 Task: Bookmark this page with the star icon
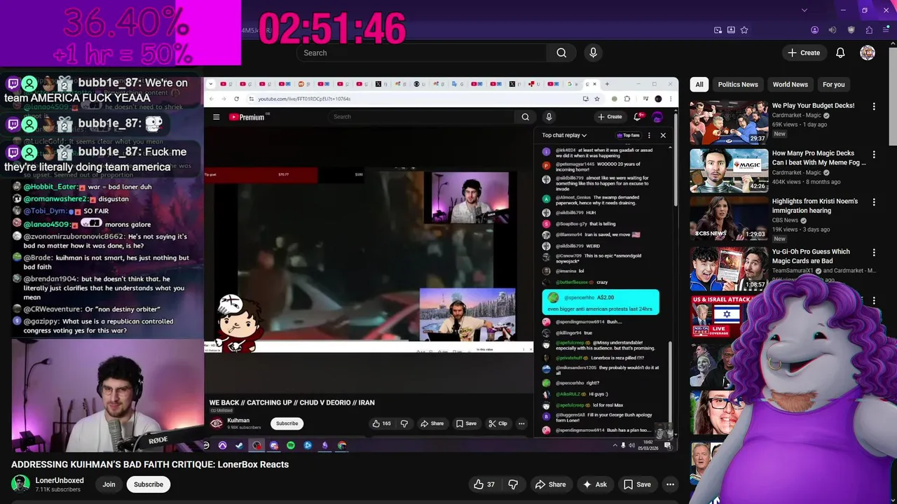(744, 30)
